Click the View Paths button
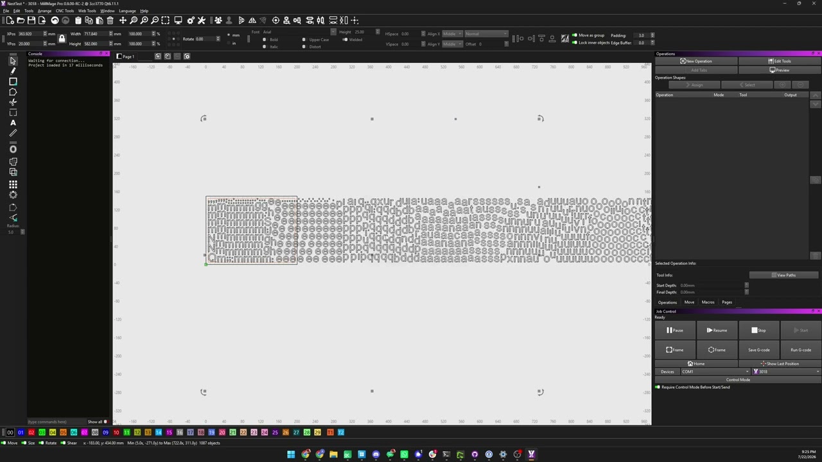This screenshot has height=462, width=822. pos(783,275)
